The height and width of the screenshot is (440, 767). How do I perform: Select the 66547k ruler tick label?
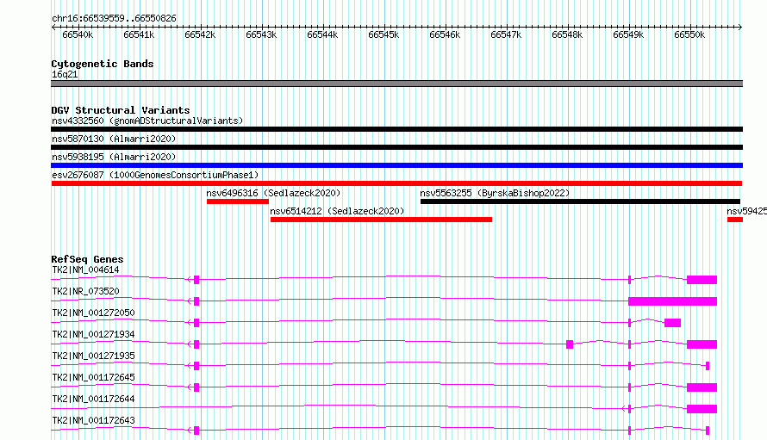[x=506, y=34]
